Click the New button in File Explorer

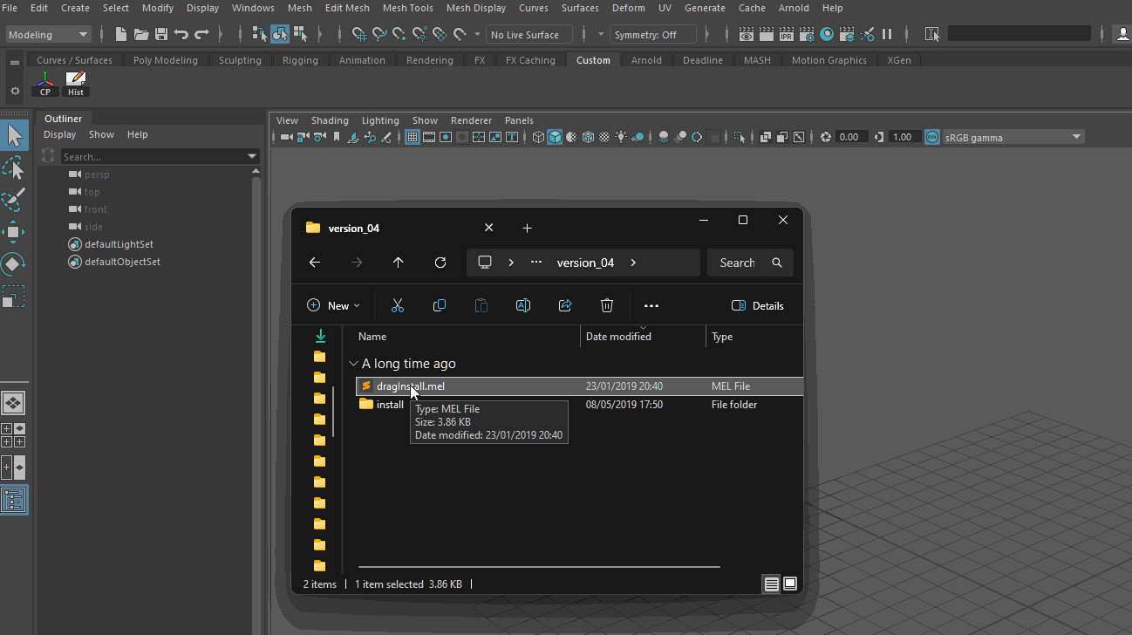pos(333,305)
